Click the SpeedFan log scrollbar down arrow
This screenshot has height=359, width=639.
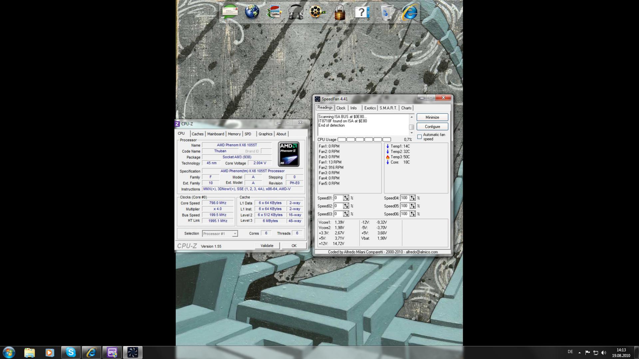click(x=412, y=133)
